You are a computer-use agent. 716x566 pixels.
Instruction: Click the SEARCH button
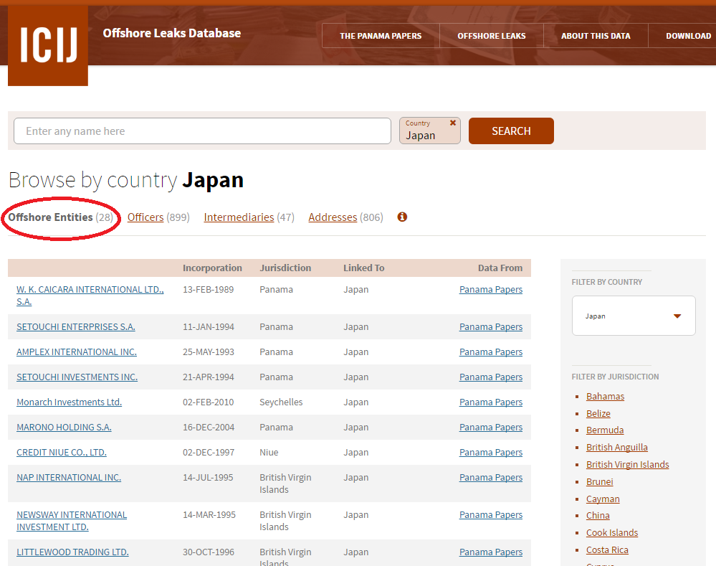(x=511, y=131)
